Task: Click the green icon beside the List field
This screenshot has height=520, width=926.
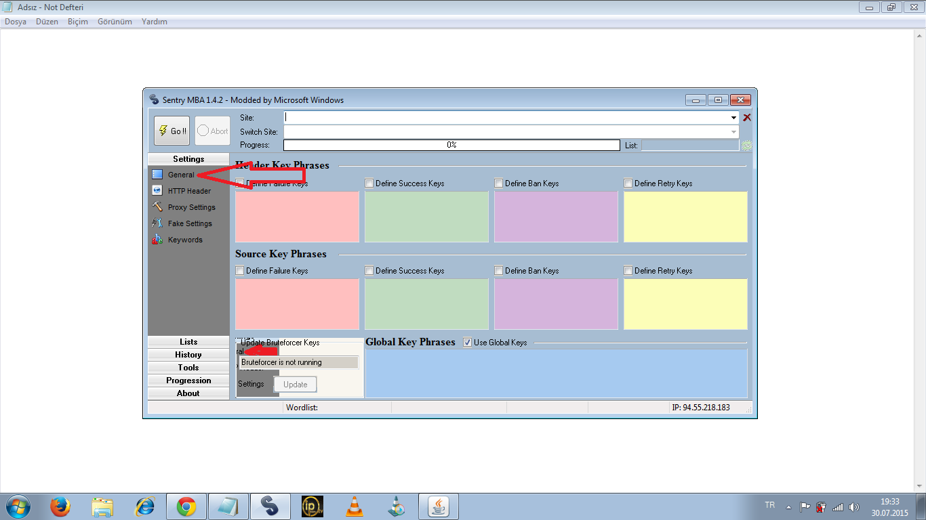Action: [x=747, y=146]
